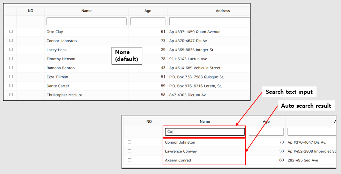Check the Ezra Tillman row
The width and height of the screenshot is (341, 174).
[11, 77]
